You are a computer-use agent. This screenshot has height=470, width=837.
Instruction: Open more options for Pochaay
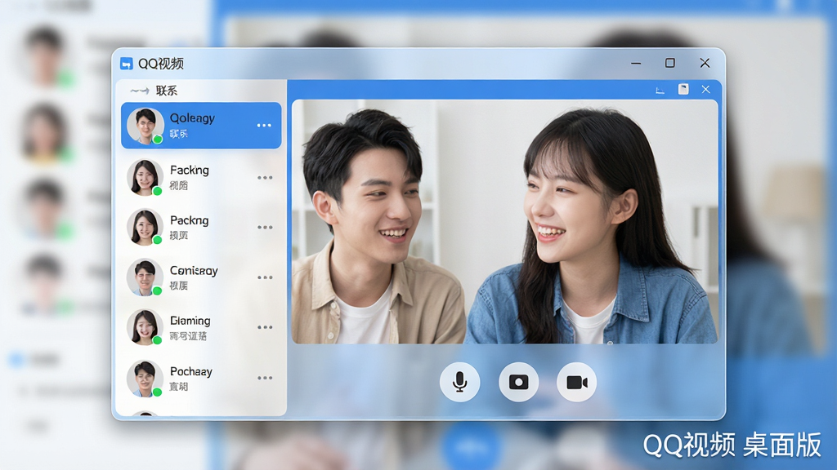click(x=265, y=378)
